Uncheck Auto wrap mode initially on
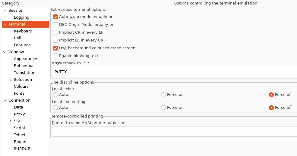The height and width of the screenshot is (156, 297). tap(55, 17)
